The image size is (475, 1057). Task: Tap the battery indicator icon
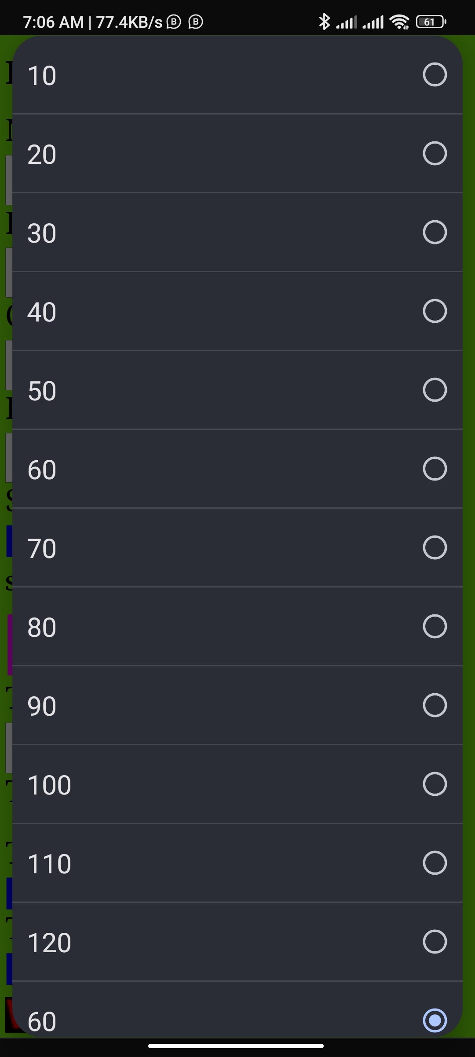(431, 22)
